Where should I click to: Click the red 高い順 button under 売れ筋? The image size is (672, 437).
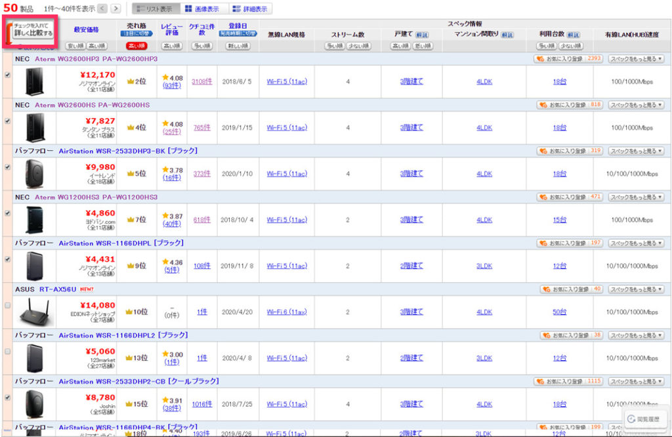136,46
